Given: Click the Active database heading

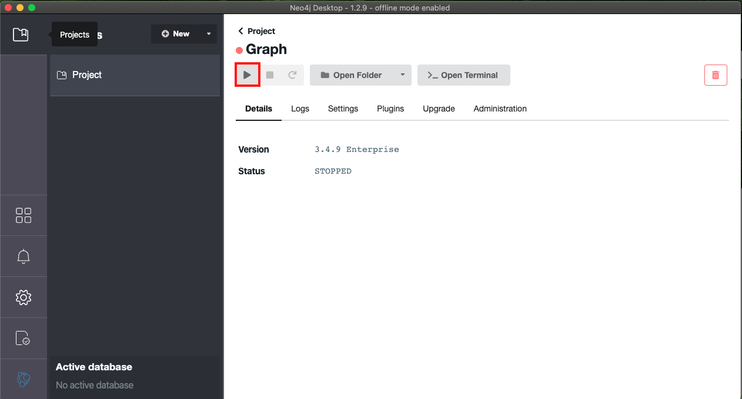Looking at the screenshot, I should coord(94,367).
